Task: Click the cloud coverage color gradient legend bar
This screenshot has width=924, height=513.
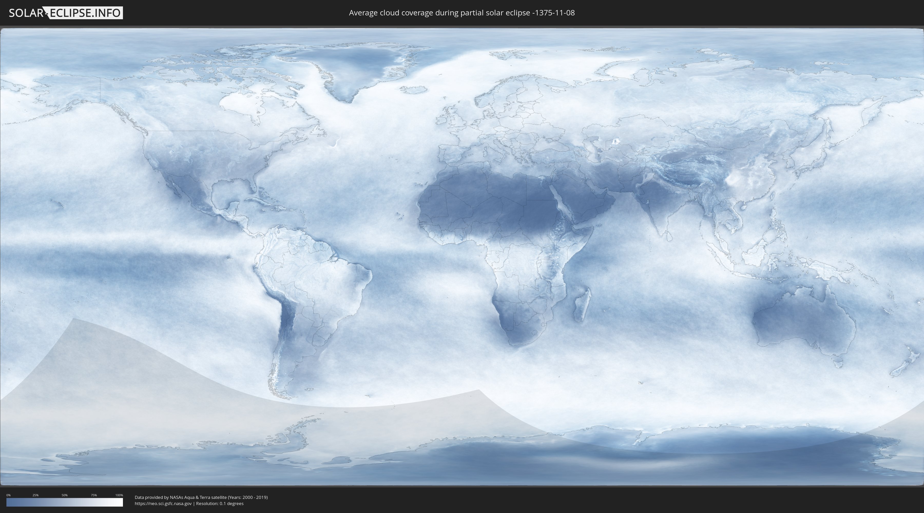Action: point(65,502)
